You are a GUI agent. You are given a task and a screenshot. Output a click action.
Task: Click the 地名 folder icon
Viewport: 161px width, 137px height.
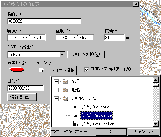pos(65,90)
